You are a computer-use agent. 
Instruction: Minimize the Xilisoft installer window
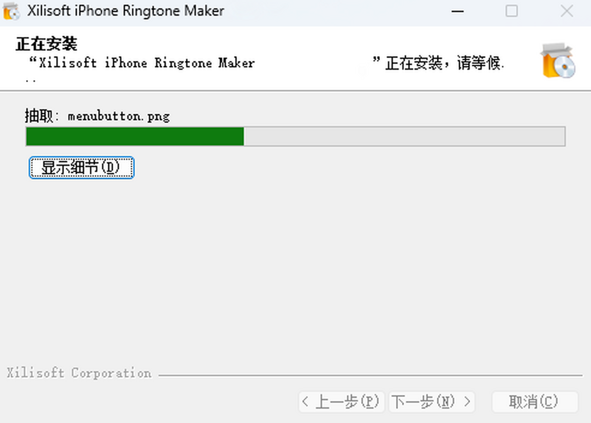(457, 11)
